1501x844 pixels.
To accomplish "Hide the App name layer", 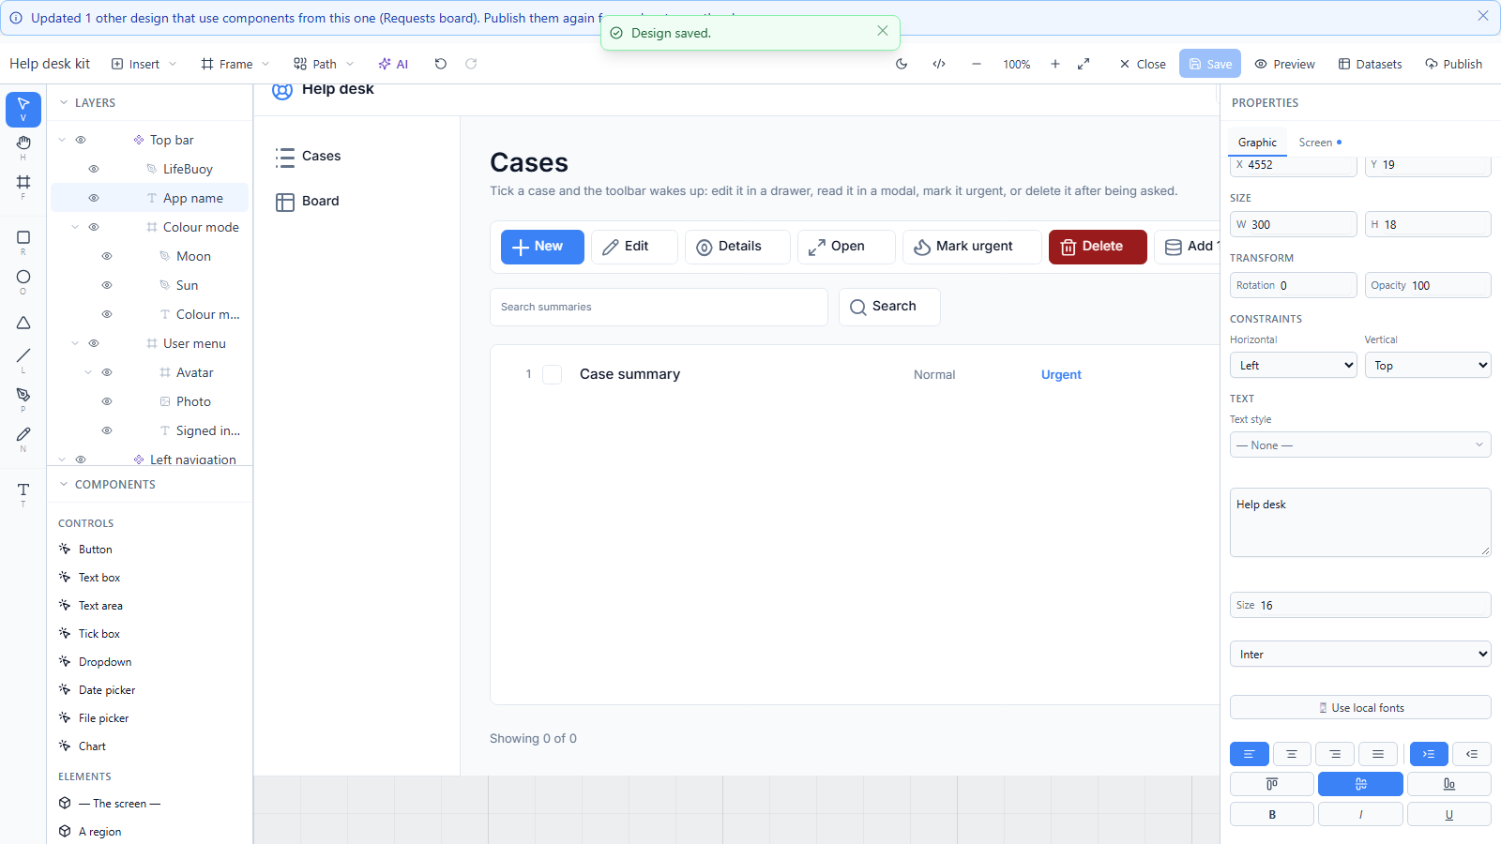I will (94, 198).
